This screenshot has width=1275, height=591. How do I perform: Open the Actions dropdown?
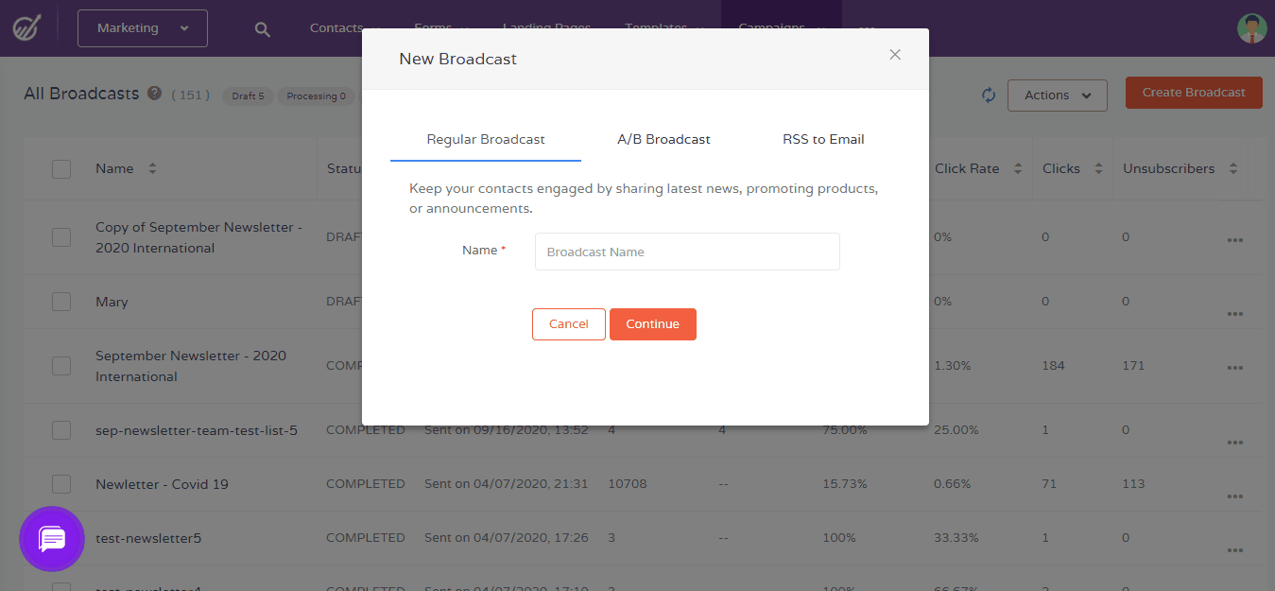click(1057, 95)
